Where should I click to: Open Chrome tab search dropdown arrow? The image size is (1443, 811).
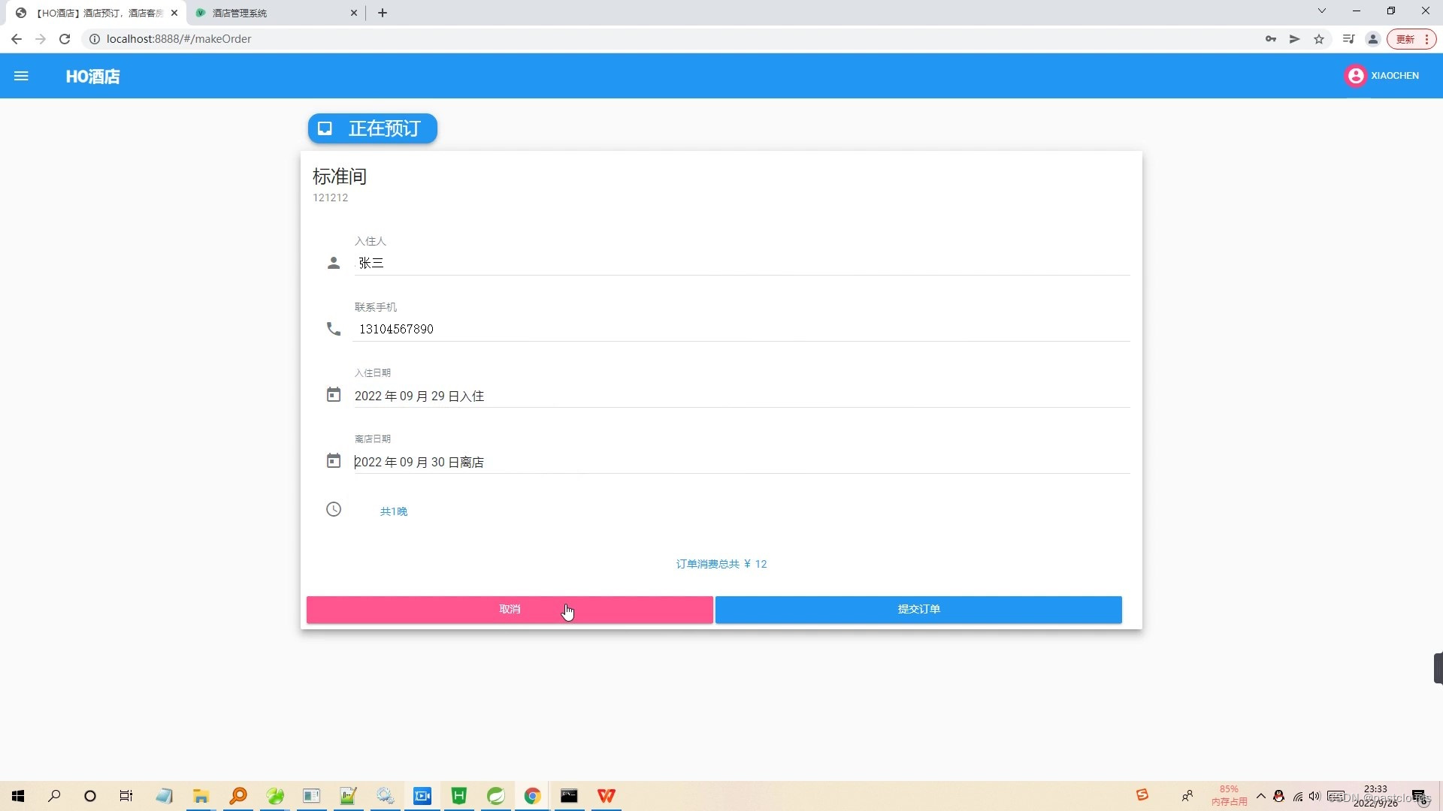(1321, 11)
